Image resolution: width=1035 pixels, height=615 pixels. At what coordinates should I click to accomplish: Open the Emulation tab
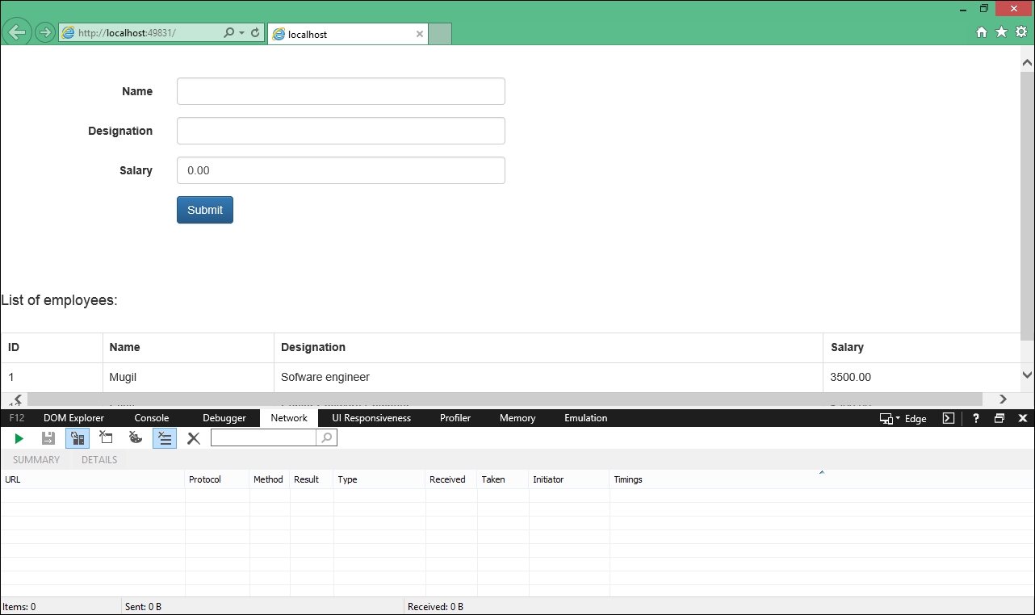[x=586, y=418]
